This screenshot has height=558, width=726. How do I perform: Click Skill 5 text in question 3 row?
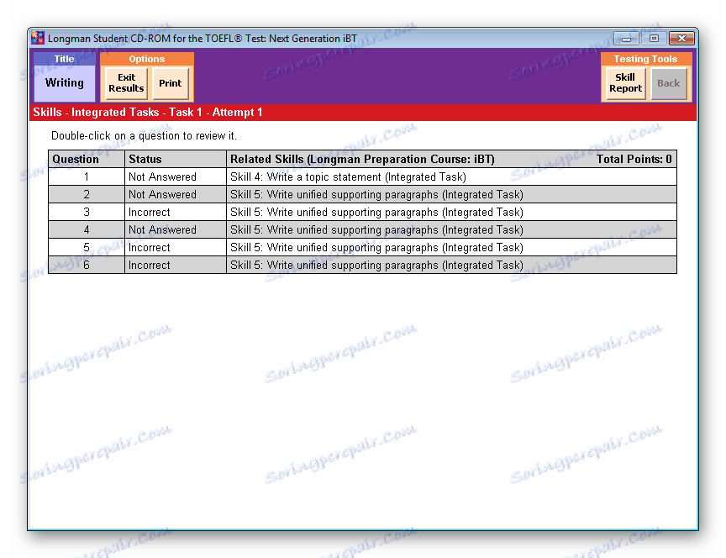point(377,212)
